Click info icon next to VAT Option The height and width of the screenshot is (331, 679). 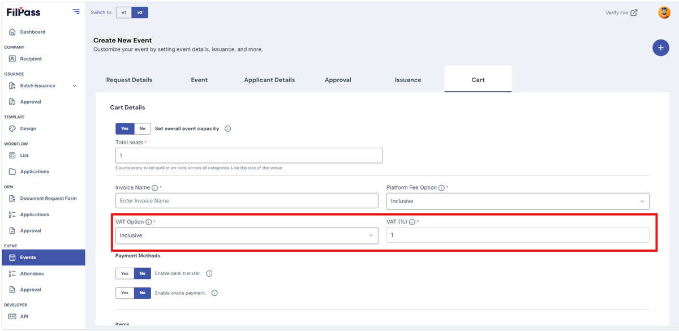coord(149,222)
